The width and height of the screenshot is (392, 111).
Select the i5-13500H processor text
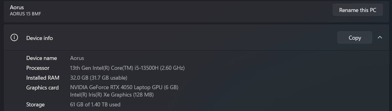pyautogui.click(x=127, y=68)
